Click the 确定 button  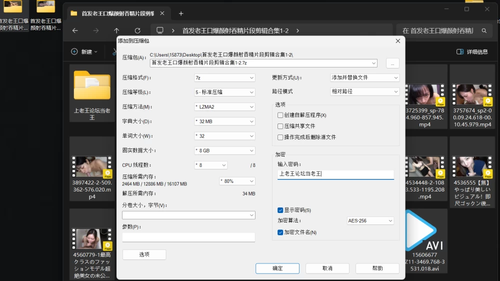click(x=277, y=268)
